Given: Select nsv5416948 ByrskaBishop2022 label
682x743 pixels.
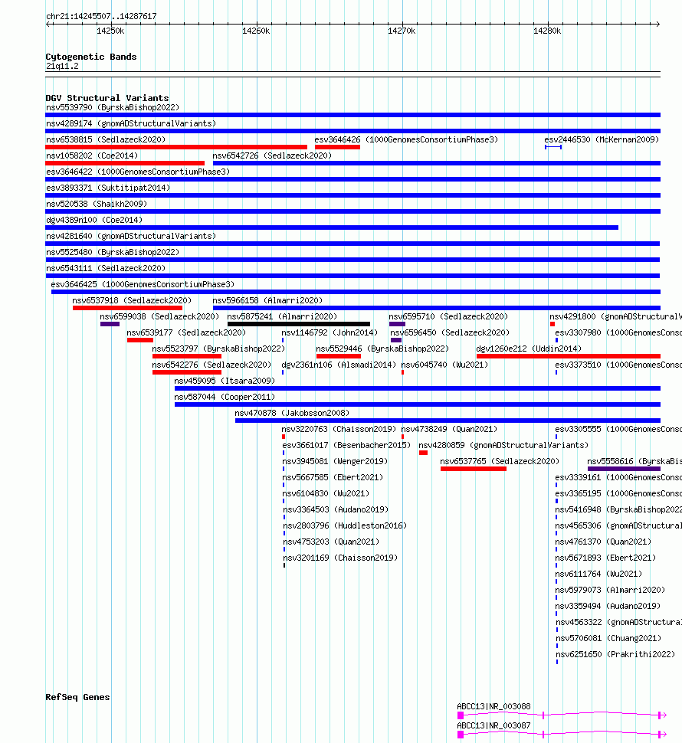Looking at the screenshot, I should click(x=618, y=510).
